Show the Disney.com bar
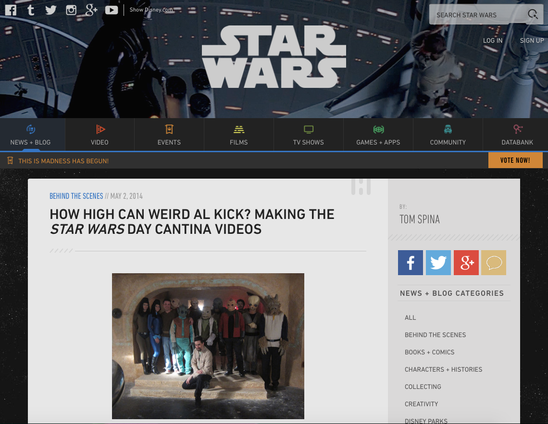548x424 pixels. 151,10
